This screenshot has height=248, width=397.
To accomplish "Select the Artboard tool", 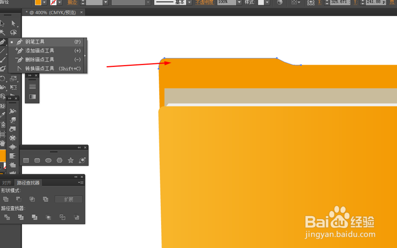I will (x=2, y=134).
